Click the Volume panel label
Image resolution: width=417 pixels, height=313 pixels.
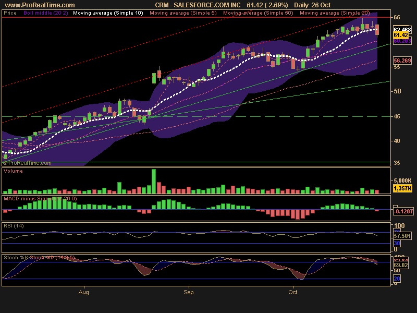(13, 171)
